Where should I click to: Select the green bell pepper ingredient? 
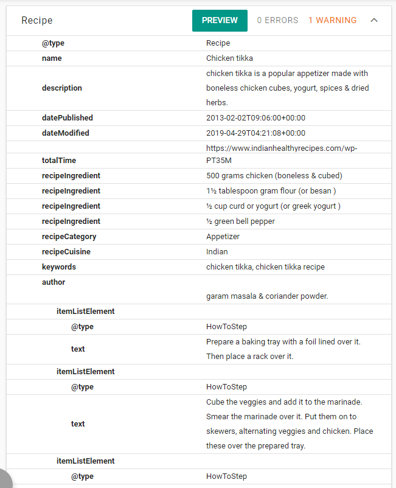[240, 221]
